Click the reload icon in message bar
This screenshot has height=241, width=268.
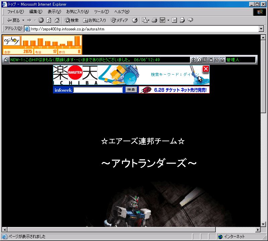coord(199,60)
